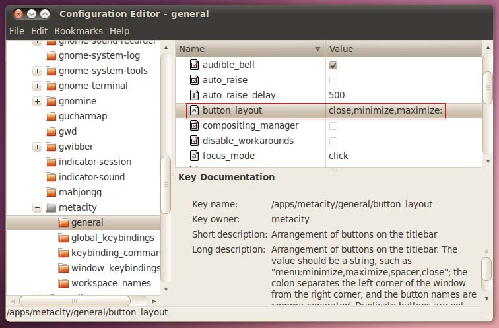Select the workspace_names tree item
Screen dimensions: 499x328
click(x=111, y=283)
